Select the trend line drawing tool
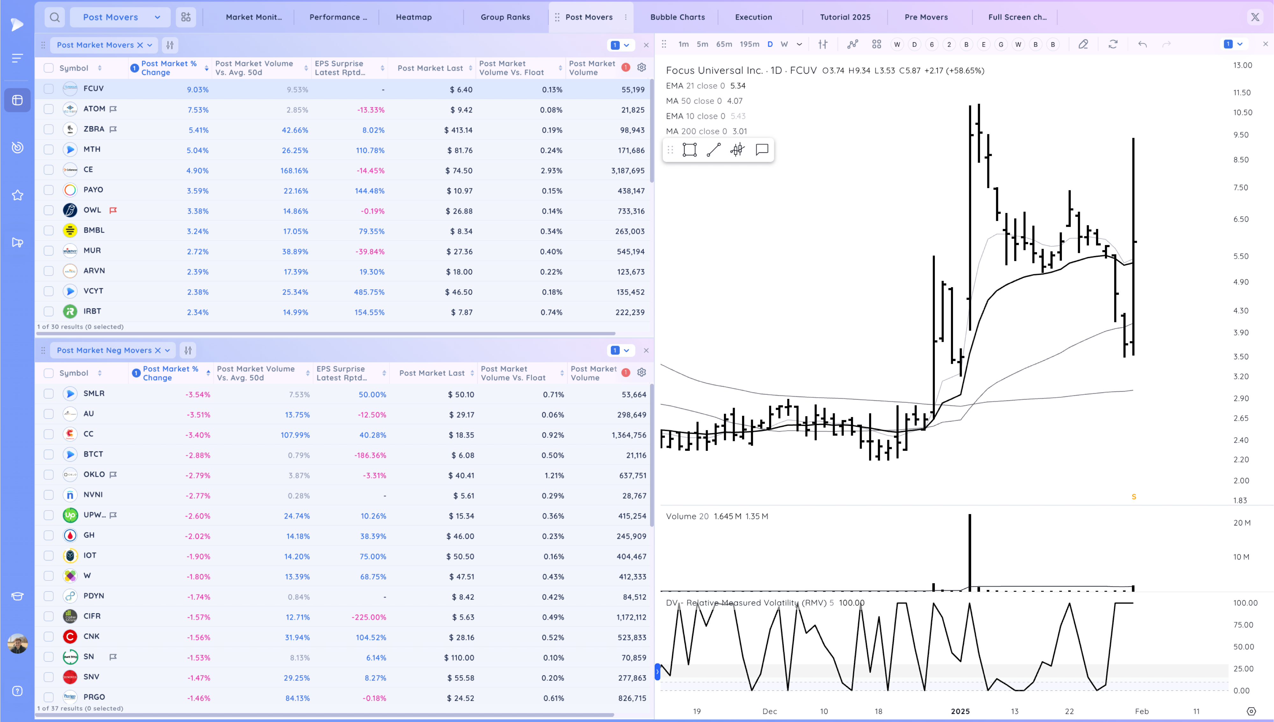This screenshot has width=1274, height=722. (x=713, y=150)
